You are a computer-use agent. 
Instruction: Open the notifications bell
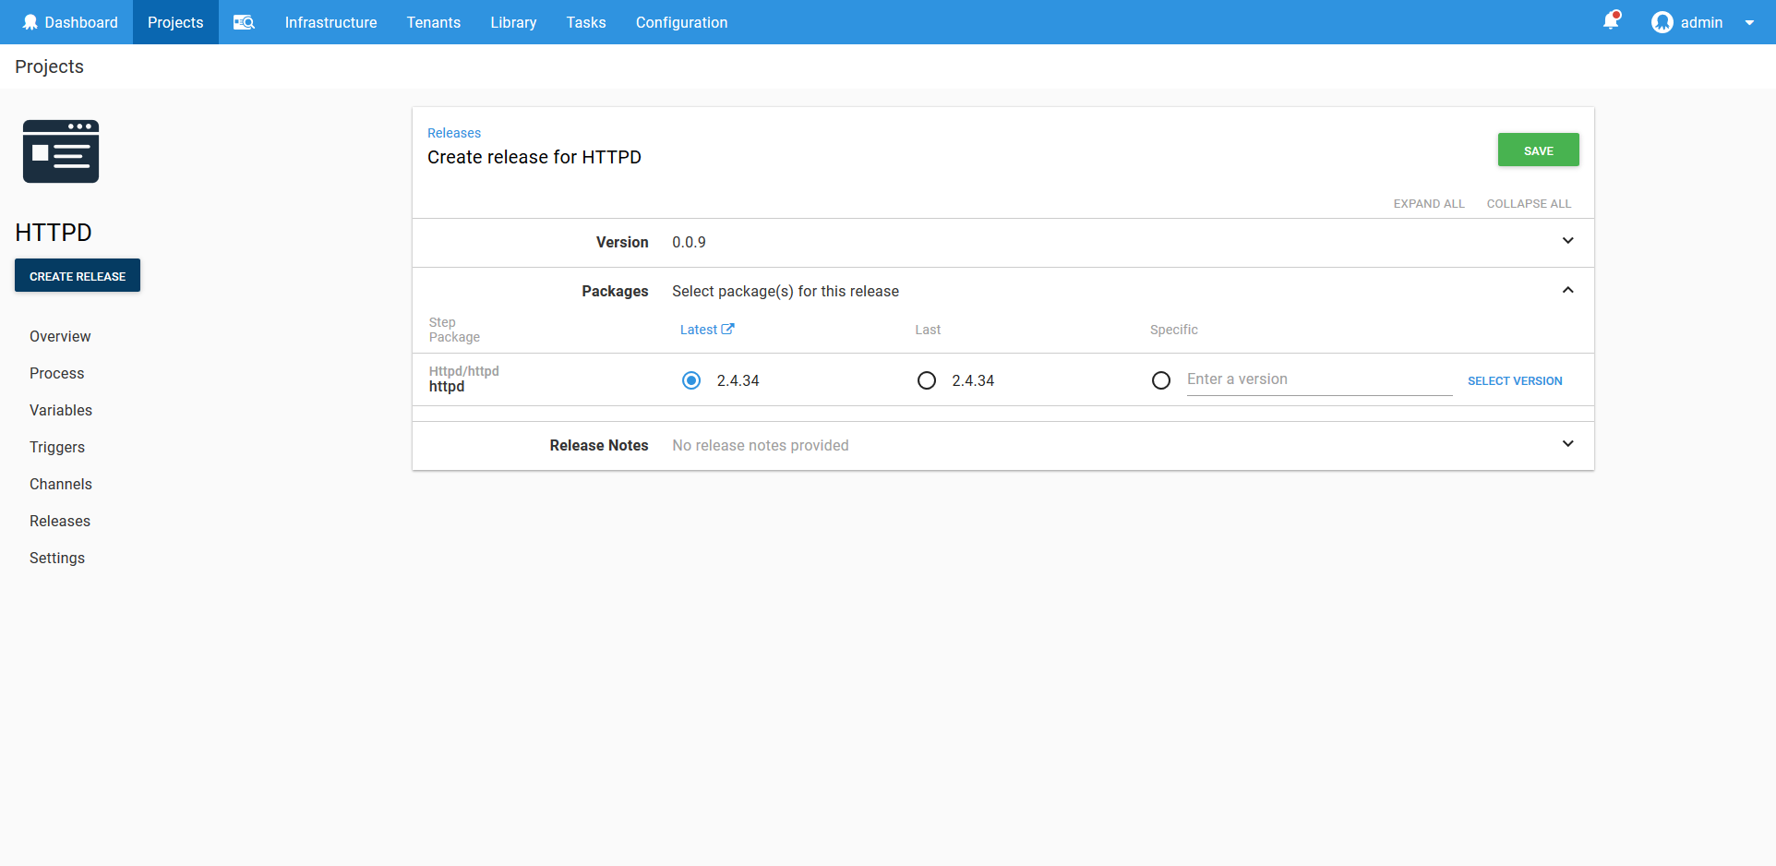pyautogui.click(x=1611, y=21)
